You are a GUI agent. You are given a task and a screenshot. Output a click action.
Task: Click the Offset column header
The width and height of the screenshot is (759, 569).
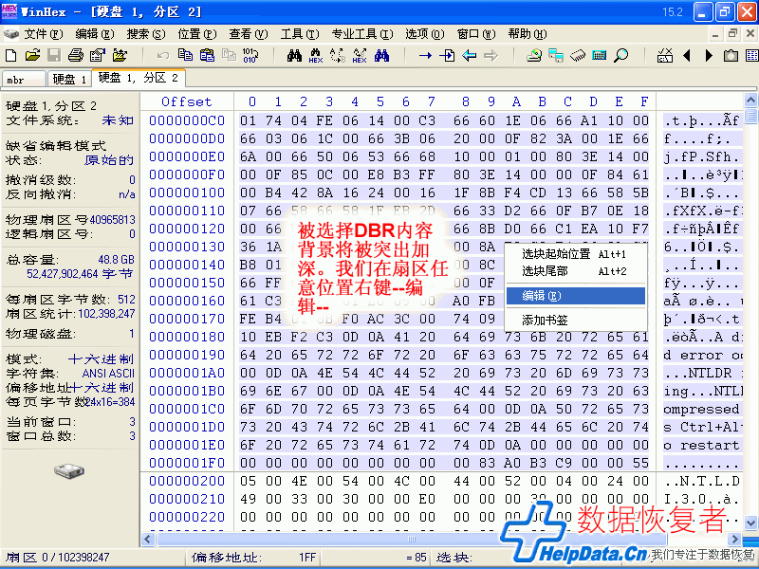pyautogui.click(x=187, y=101)
